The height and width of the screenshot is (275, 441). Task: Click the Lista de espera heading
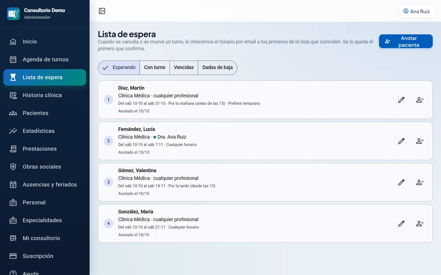[127, 34]
